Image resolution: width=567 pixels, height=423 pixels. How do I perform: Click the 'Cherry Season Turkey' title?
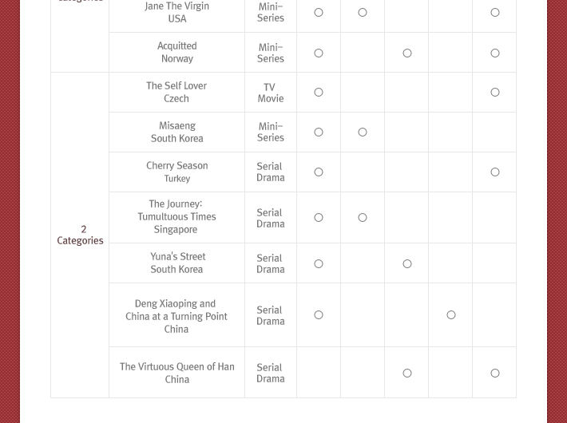[x=176, y=172]
